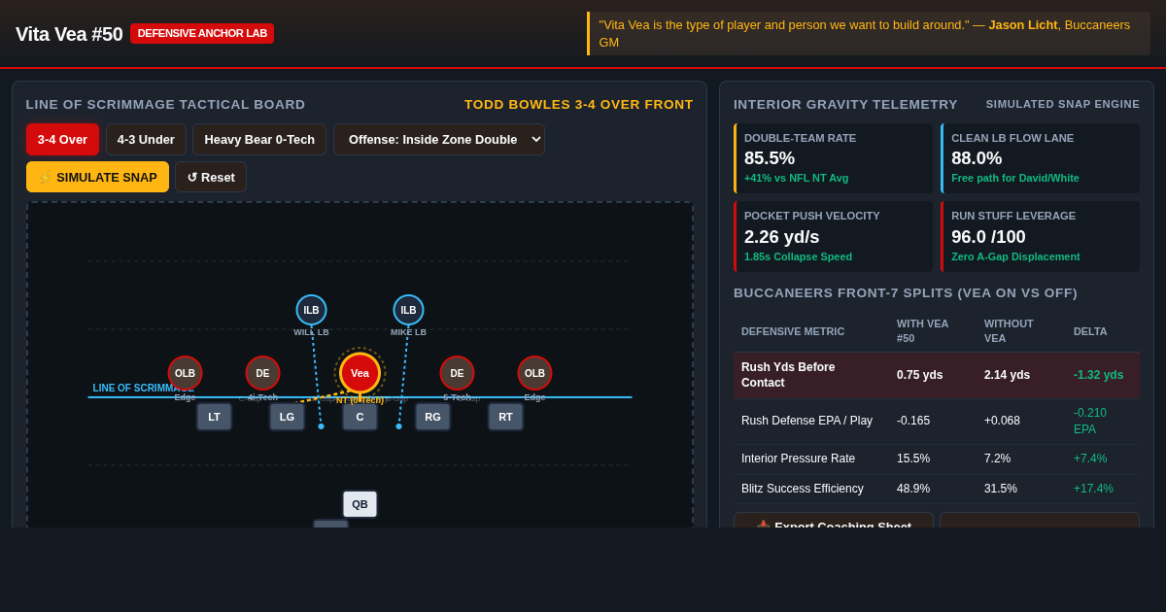
Task: Switch to the 4-3 Under front
Action: click(146, 139)
